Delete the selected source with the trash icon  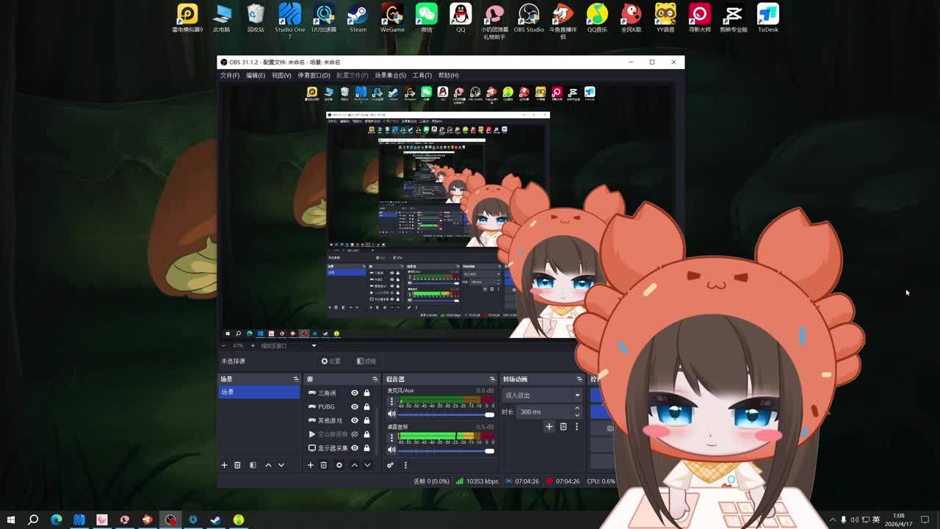323,465
